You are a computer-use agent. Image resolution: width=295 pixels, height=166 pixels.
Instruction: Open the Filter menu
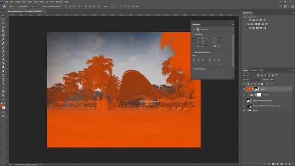[x=42, y=2]
